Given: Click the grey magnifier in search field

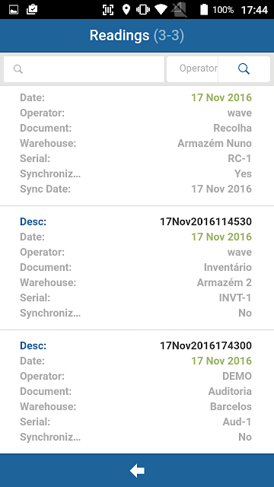Looking at the screenshot, I should [x=18, y=69].
